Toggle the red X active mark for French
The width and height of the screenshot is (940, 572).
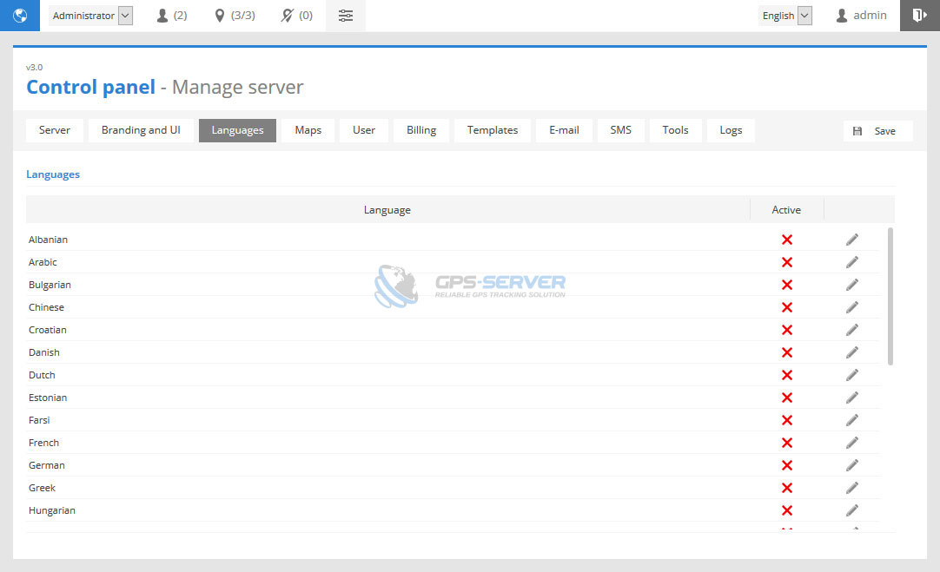[x=787, y=443]
